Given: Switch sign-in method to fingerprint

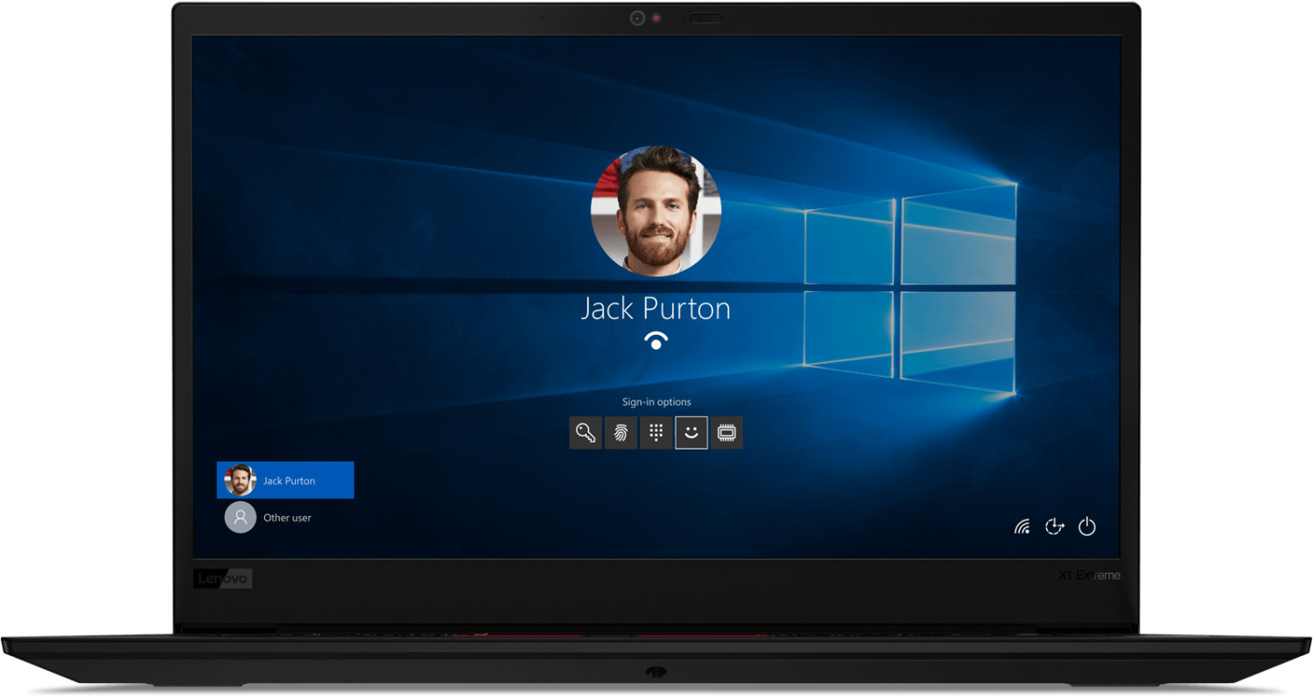Looking at the screenshot, I should [621, 432].
